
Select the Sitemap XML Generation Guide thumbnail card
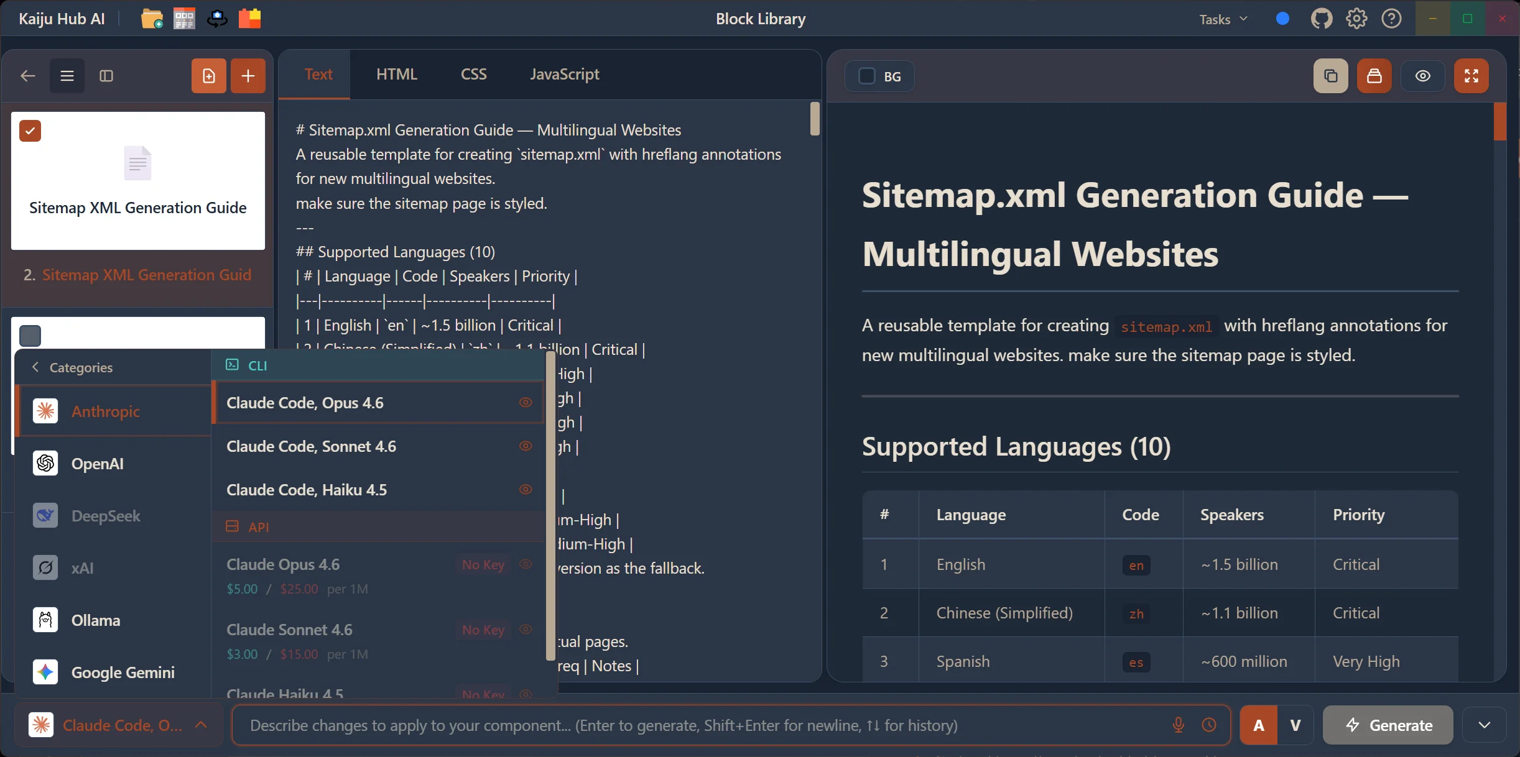137,180
